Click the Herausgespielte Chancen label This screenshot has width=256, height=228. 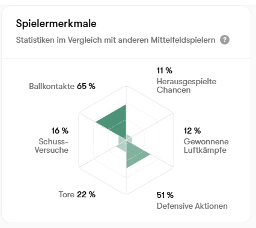click(186, 85)
